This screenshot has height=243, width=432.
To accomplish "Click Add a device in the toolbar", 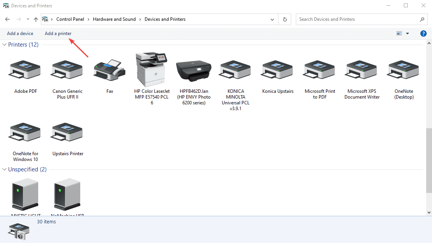I will [20, 34].
